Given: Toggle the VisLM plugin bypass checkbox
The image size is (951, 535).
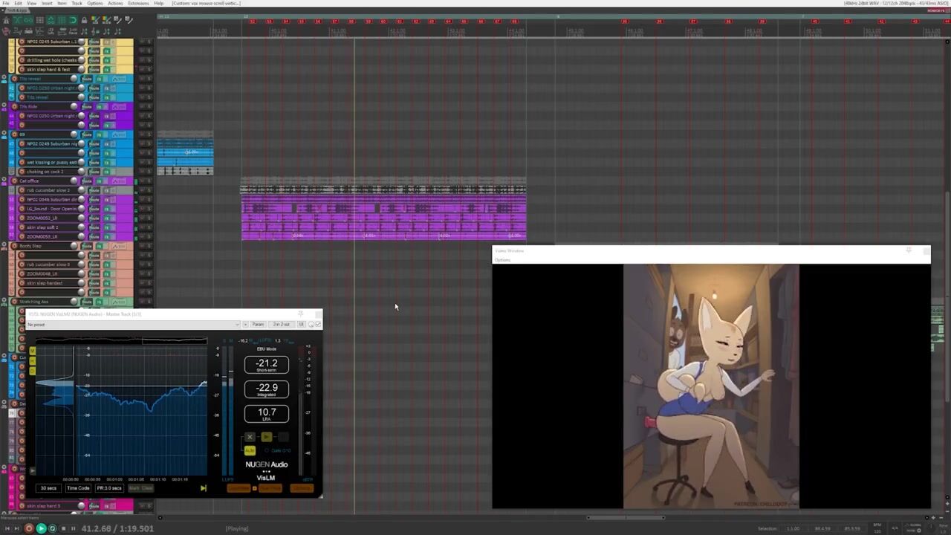Looking at the screenshot, I should point(318,324).
